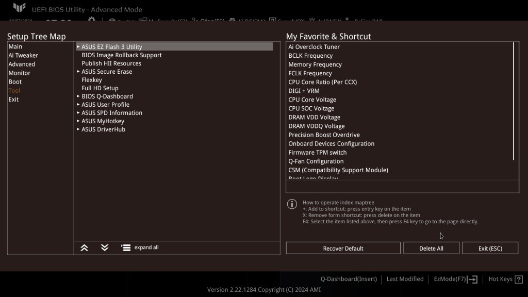Click the TUF logo in header
This screenshot has height=297, width=528.
[19, 7]
